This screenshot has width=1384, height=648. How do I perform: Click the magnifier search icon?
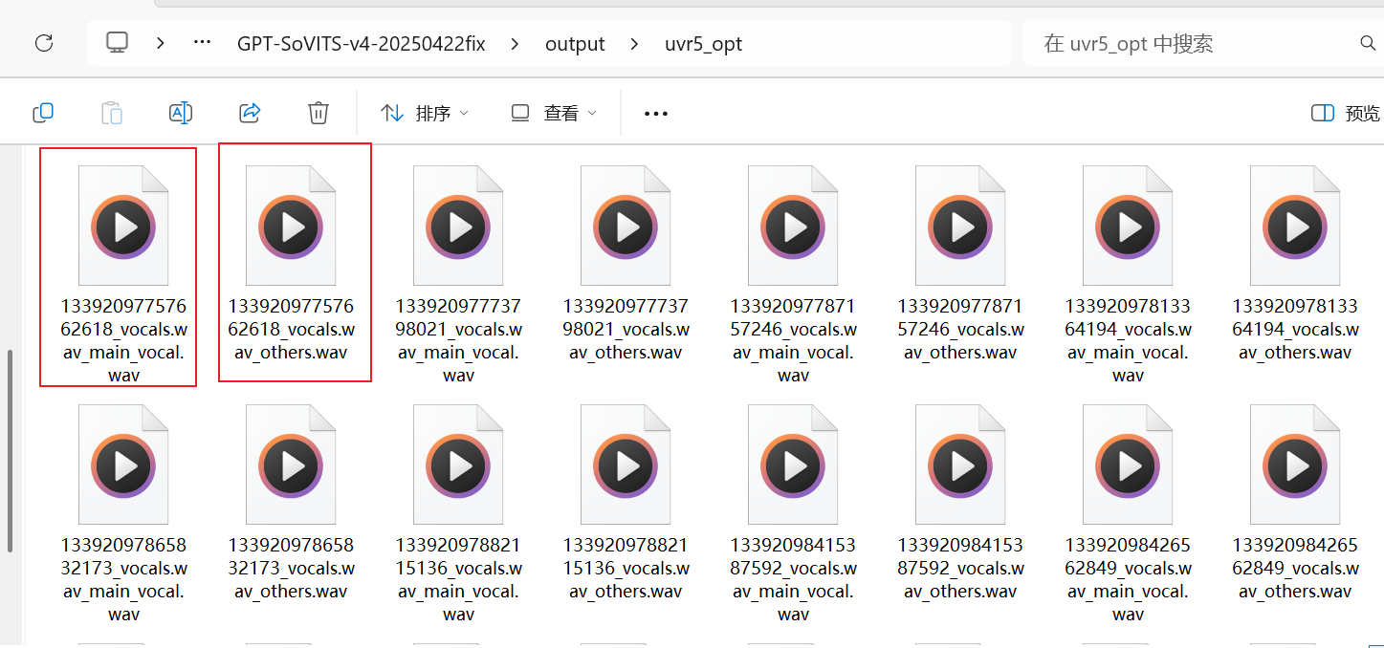(1368, 44)
